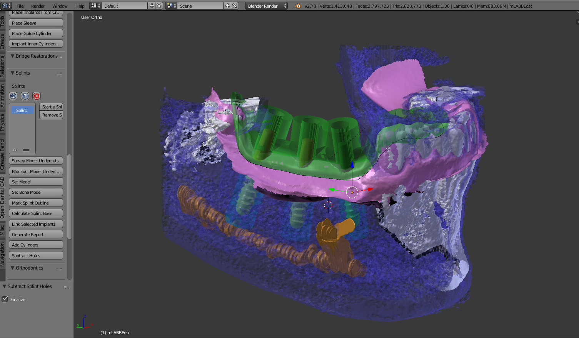Viewport: 579px width, 338px height.
Task: Click the 3D manipulator center circle
Action: tap(352, 192)
